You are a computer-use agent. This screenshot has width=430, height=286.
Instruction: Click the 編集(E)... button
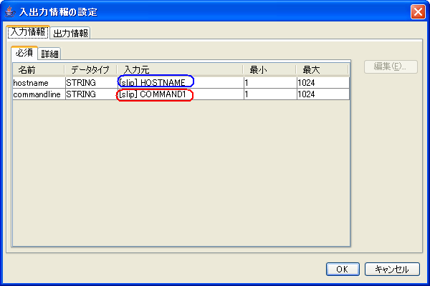pyautogui.click(x=391, y=66)
